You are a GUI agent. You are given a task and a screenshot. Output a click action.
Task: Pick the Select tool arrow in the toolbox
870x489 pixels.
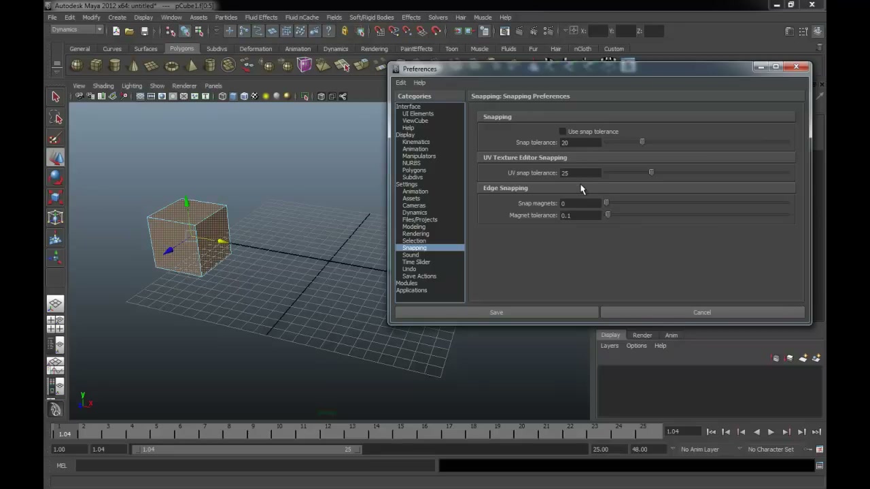point(56,97)
